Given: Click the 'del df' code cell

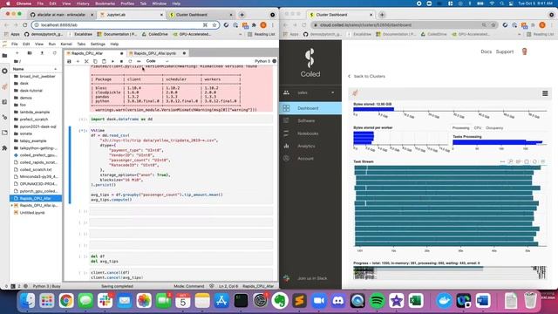Looking at the screenshot, I should [x=181, y=259].
